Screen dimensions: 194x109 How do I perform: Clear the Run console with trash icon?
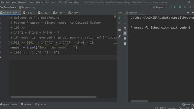click(125, 44)
